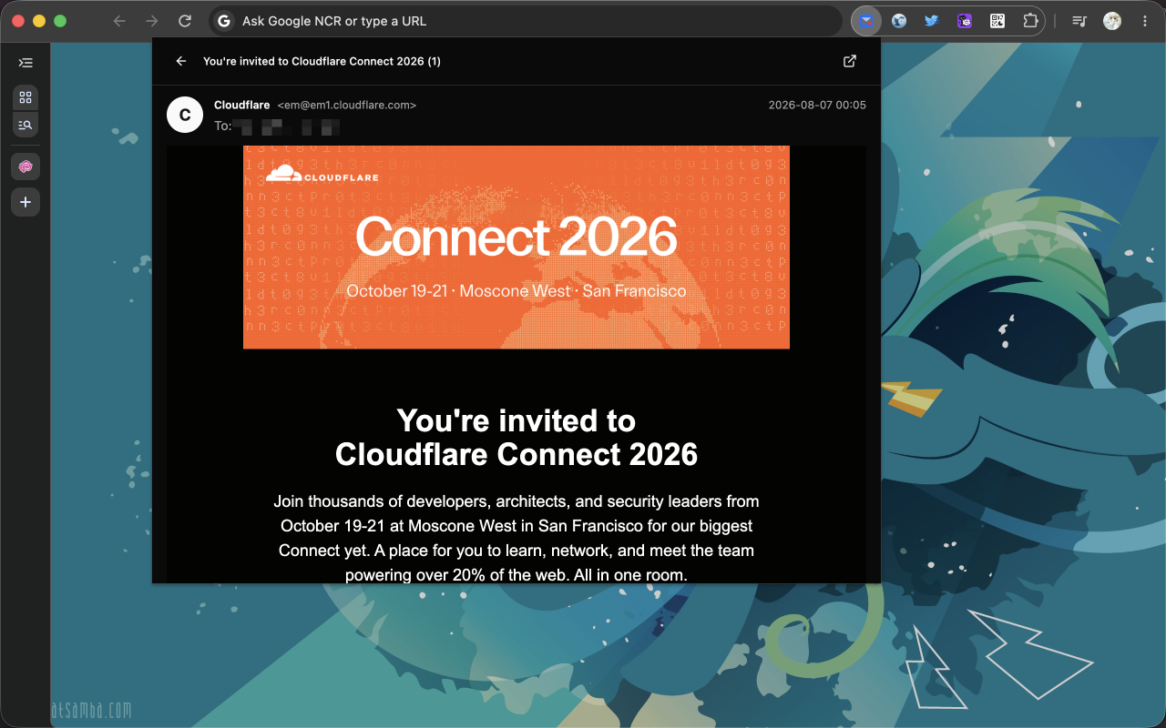Screen dimensions: 1166x728
Task: Open the globe bird extension icon
Action: pos(899,21)
